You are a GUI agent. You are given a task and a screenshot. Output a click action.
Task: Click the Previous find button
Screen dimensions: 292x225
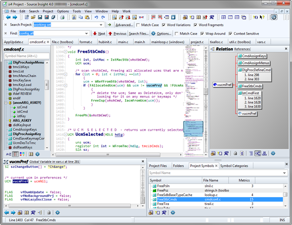117,34
